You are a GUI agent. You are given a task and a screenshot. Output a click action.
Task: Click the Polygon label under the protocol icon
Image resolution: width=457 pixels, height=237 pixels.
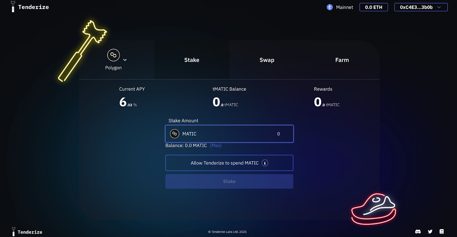point(113,68)
